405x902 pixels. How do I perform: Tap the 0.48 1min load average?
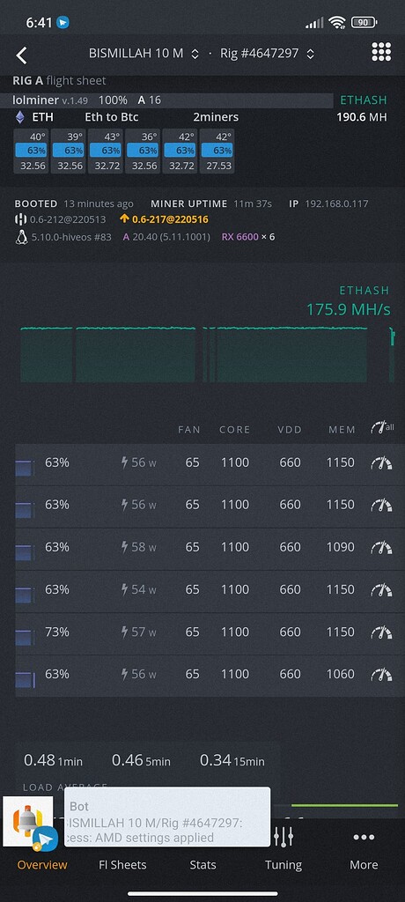(x=53, y=760)
